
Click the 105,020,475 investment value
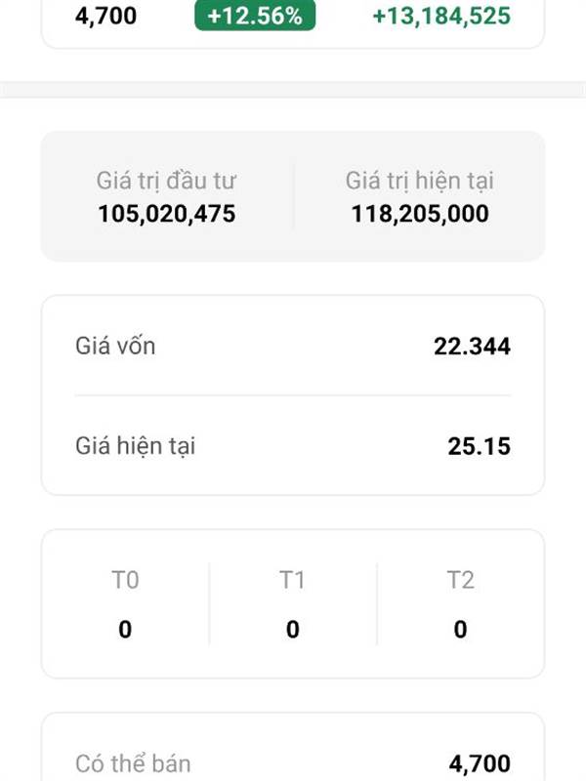[166, 214]
